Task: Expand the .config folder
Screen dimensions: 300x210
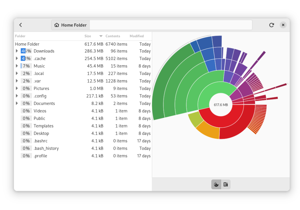Action: (x=17, y=96)
